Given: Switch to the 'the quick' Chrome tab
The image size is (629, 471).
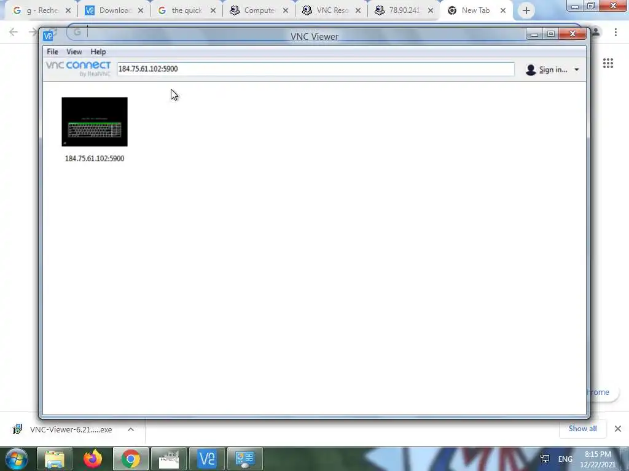Looking at the screenshot, I should (187, 10).
